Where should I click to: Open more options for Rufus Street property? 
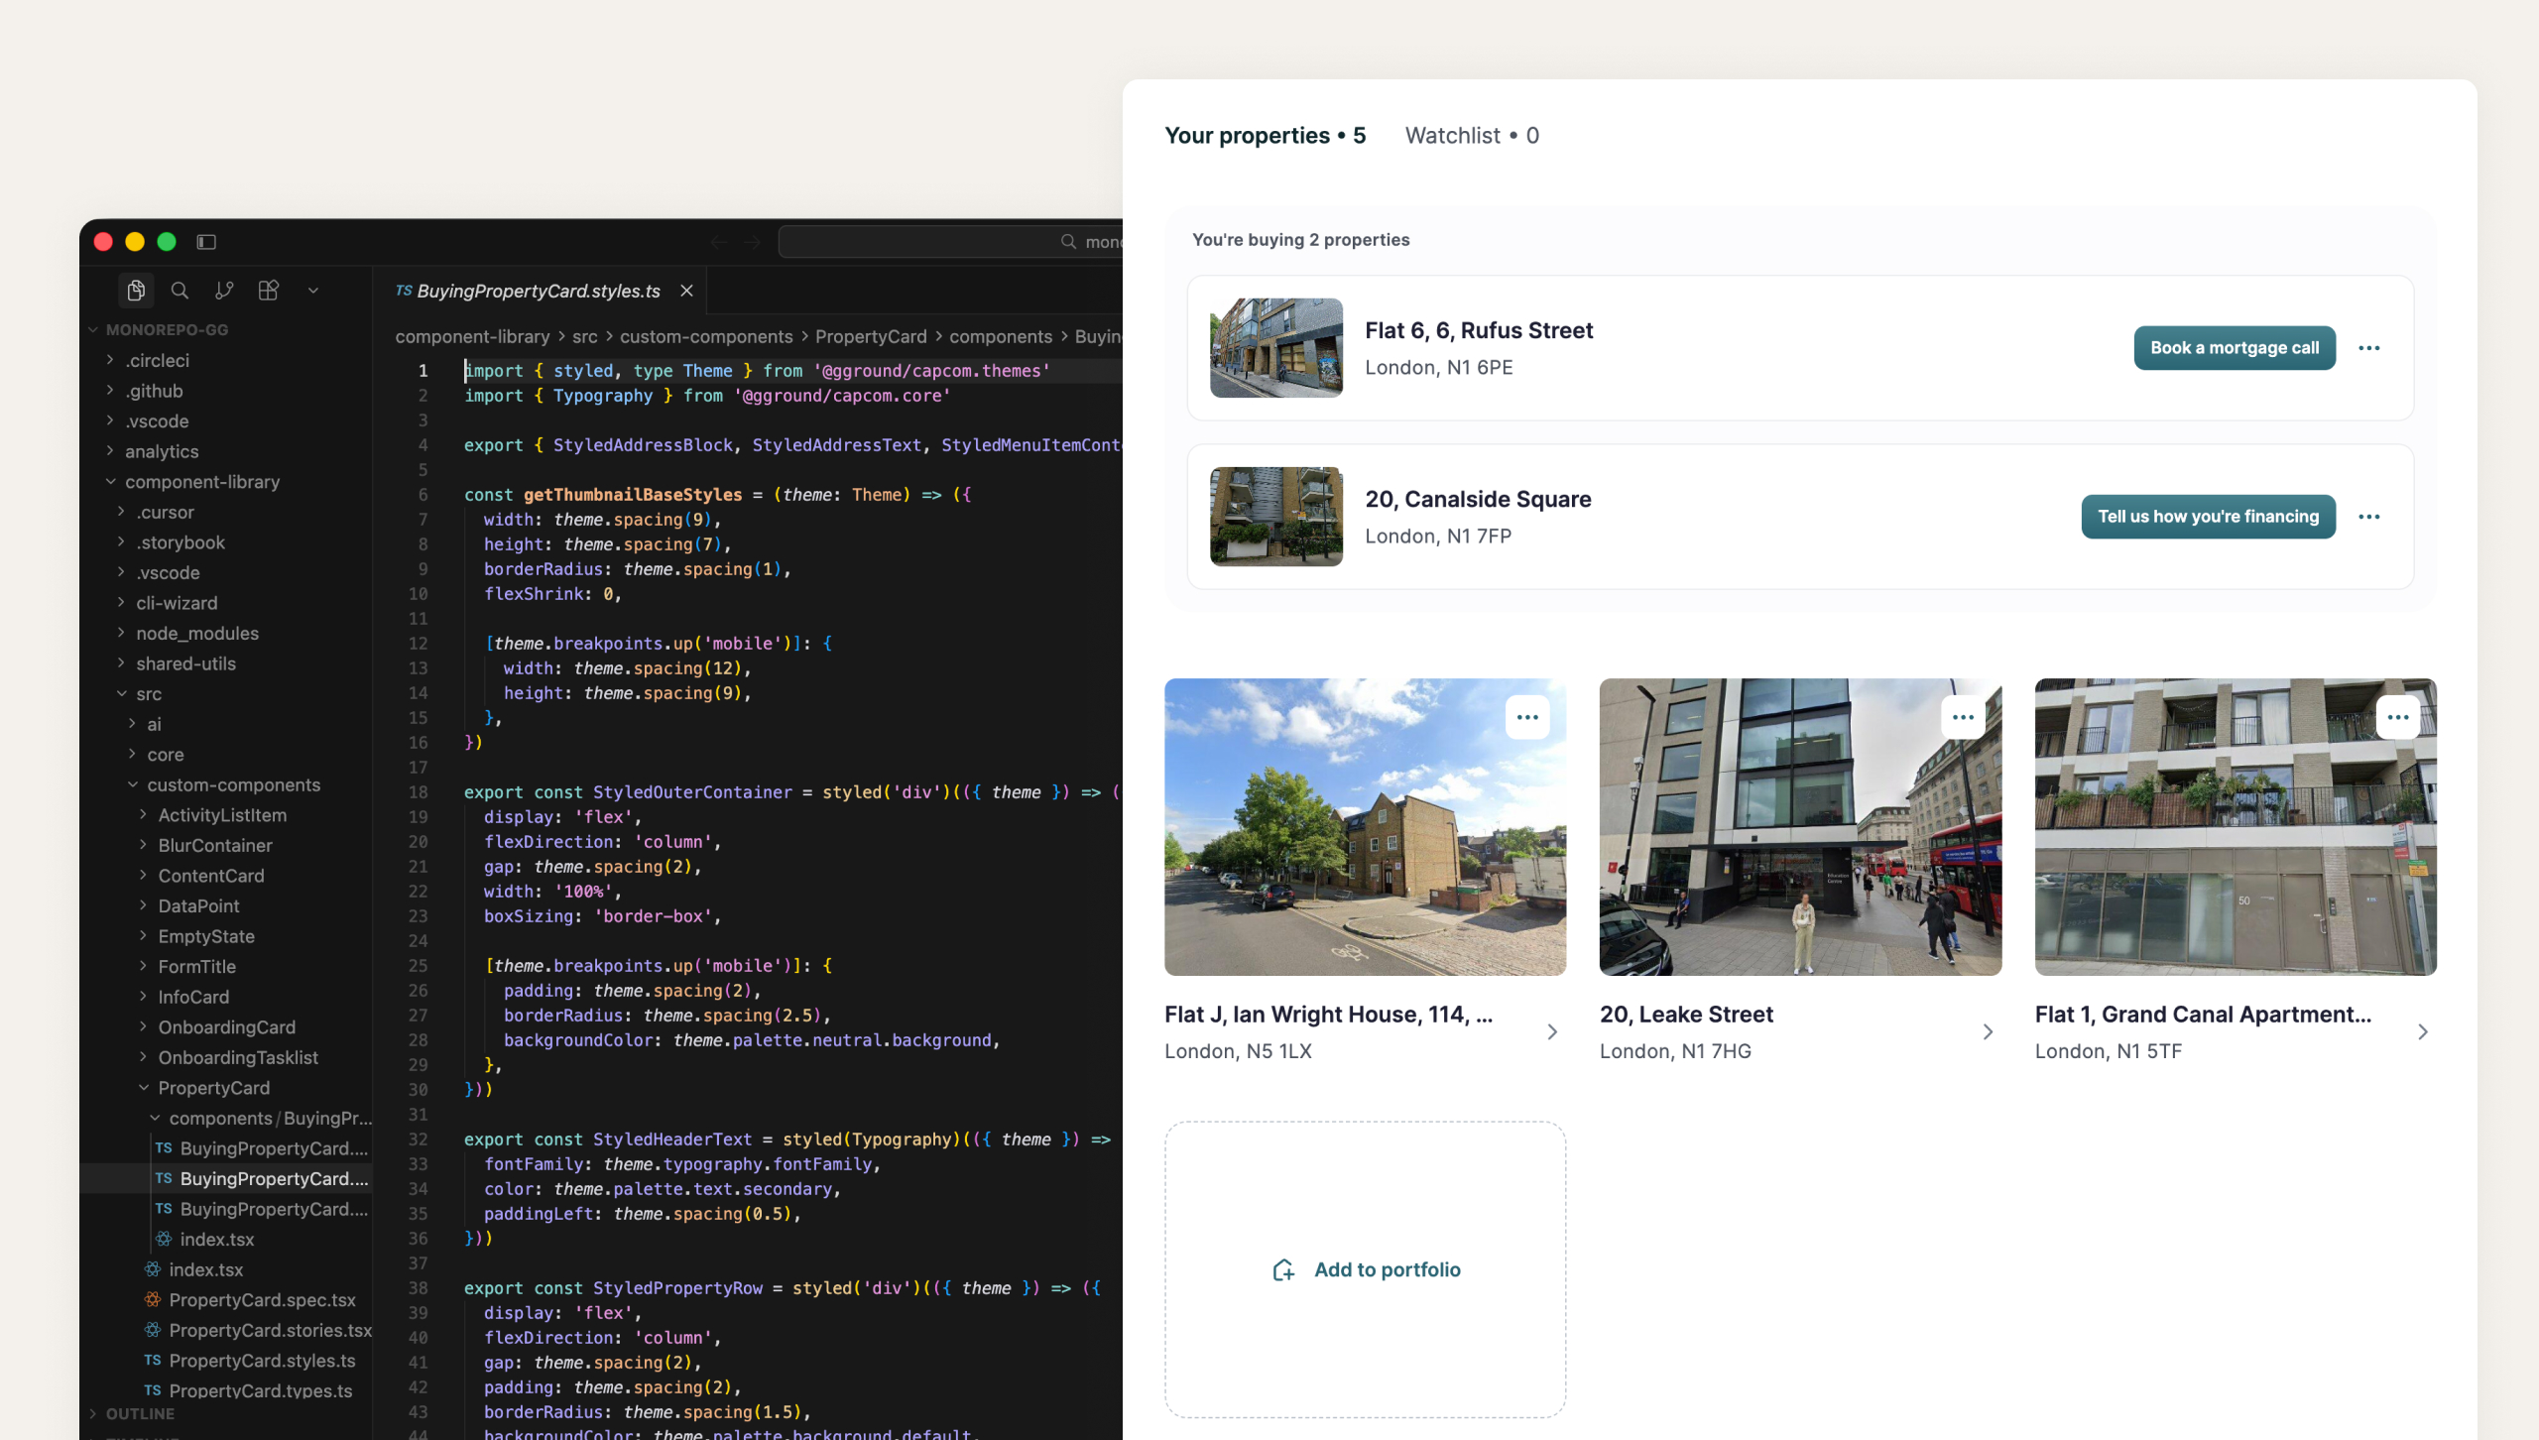[x=2369, y=348]
